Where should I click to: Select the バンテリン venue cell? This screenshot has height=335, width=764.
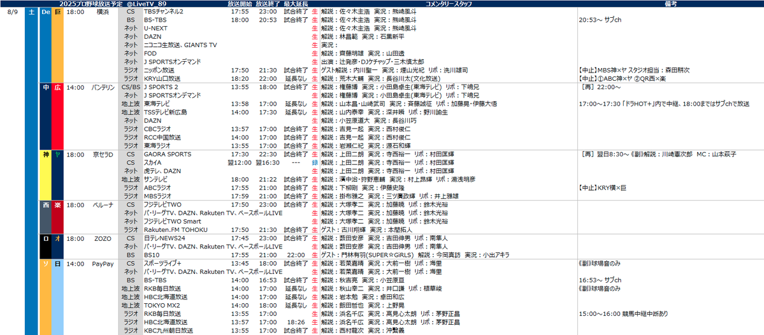(103, 87)
